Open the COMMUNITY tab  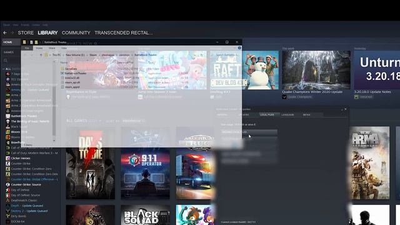(76, 32)
